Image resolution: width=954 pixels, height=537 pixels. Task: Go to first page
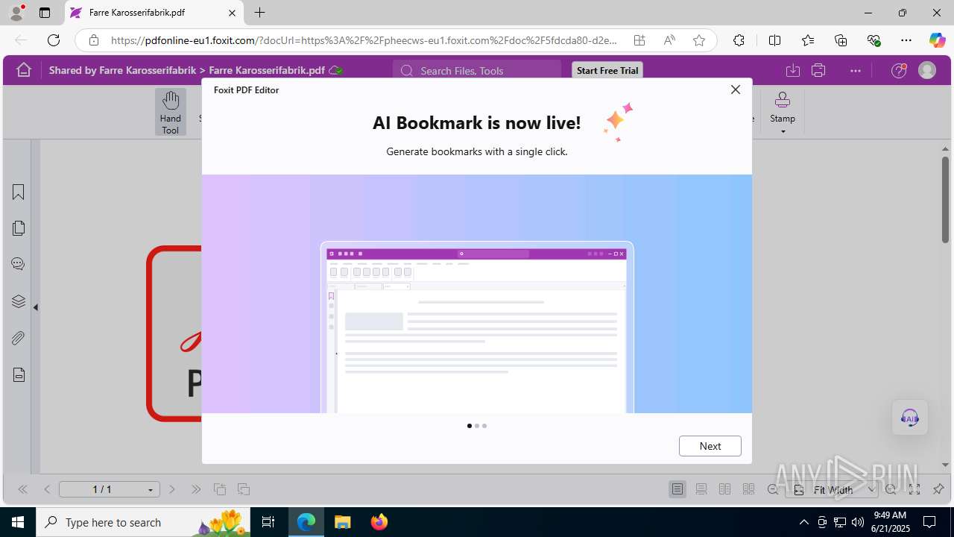click(x=22, y=489)
